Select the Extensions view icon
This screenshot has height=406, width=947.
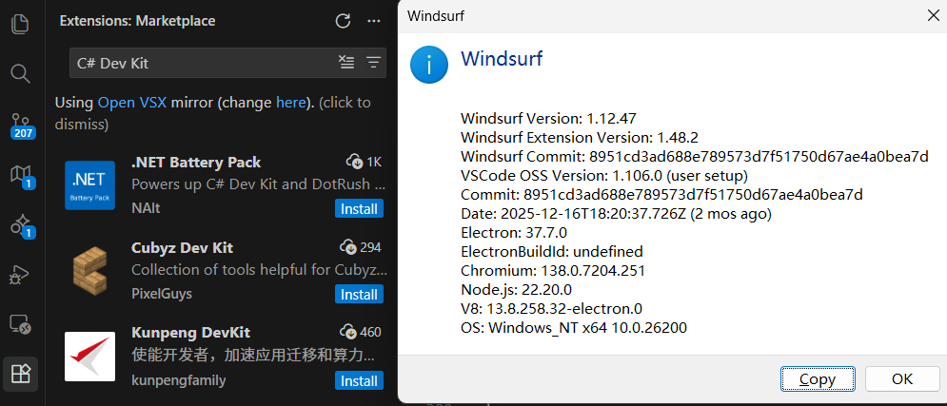(20, 374)
